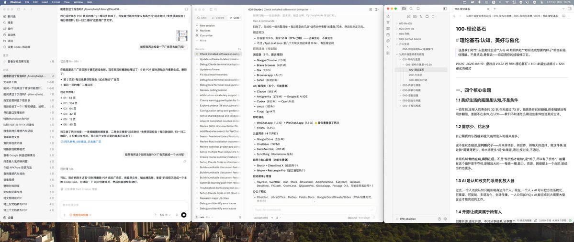Open the 300-组织与行动 note
This screenshot has width=574, height=242.
coord(417,80)
